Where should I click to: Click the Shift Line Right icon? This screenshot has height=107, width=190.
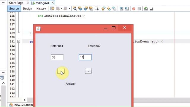coord(127,9)
